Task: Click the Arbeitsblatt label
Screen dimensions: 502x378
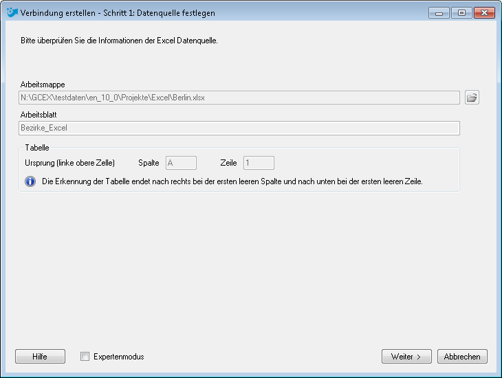Action: click(x=39, y=115)
